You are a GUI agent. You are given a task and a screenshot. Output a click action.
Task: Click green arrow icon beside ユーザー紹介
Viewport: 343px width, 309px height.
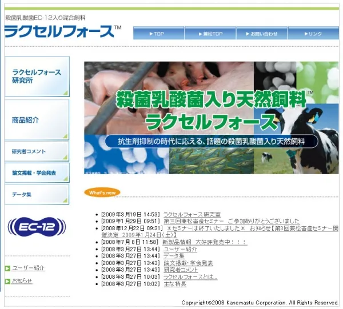pos(7,268)
